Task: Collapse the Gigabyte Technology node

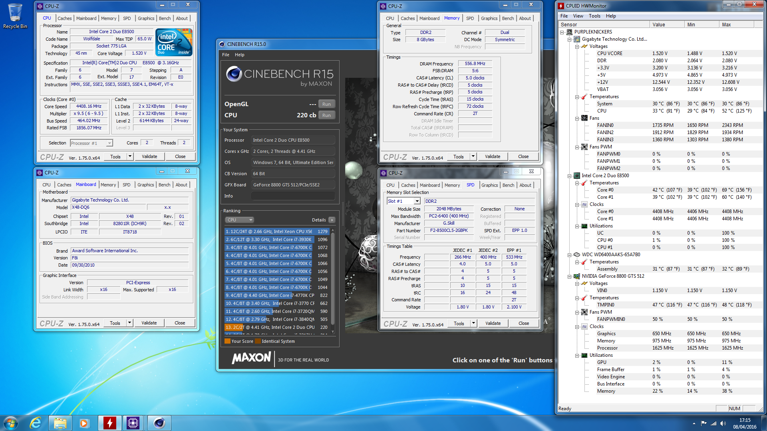Action: (570, 39)
